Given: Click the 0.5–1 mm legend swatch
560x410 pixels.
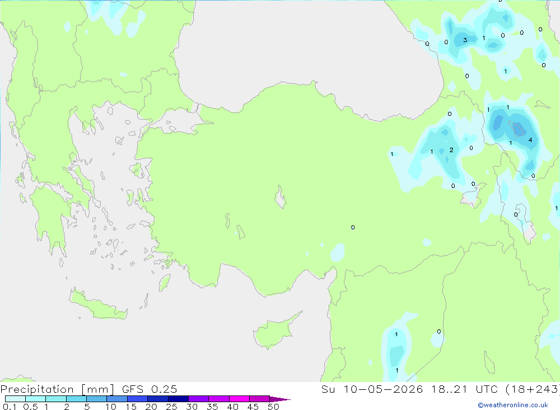Looking at the screenshot, I should coord(35,399).
